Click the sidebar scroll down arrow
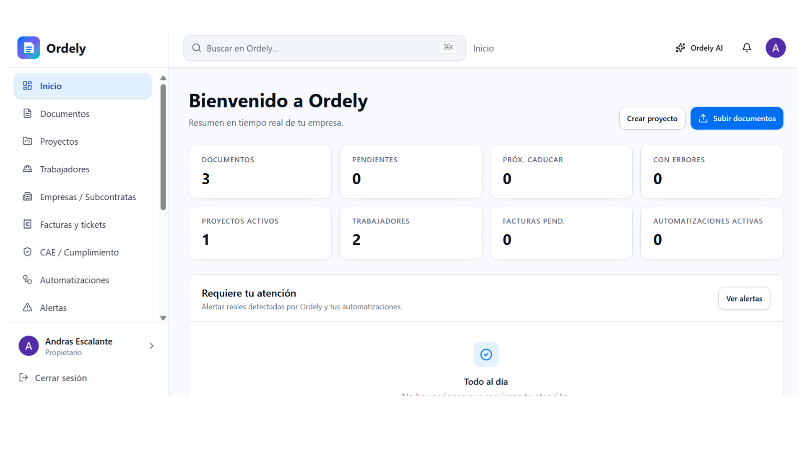Image resolution: width=805 pixels, height=453 pixels. coord(163,318)
